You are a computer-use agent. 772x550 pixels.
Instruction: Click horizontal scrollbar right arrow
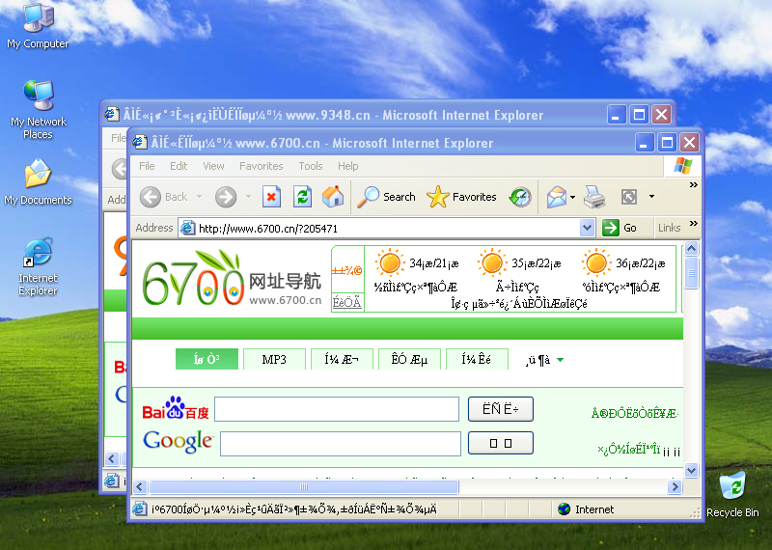(x=675, y=486)
